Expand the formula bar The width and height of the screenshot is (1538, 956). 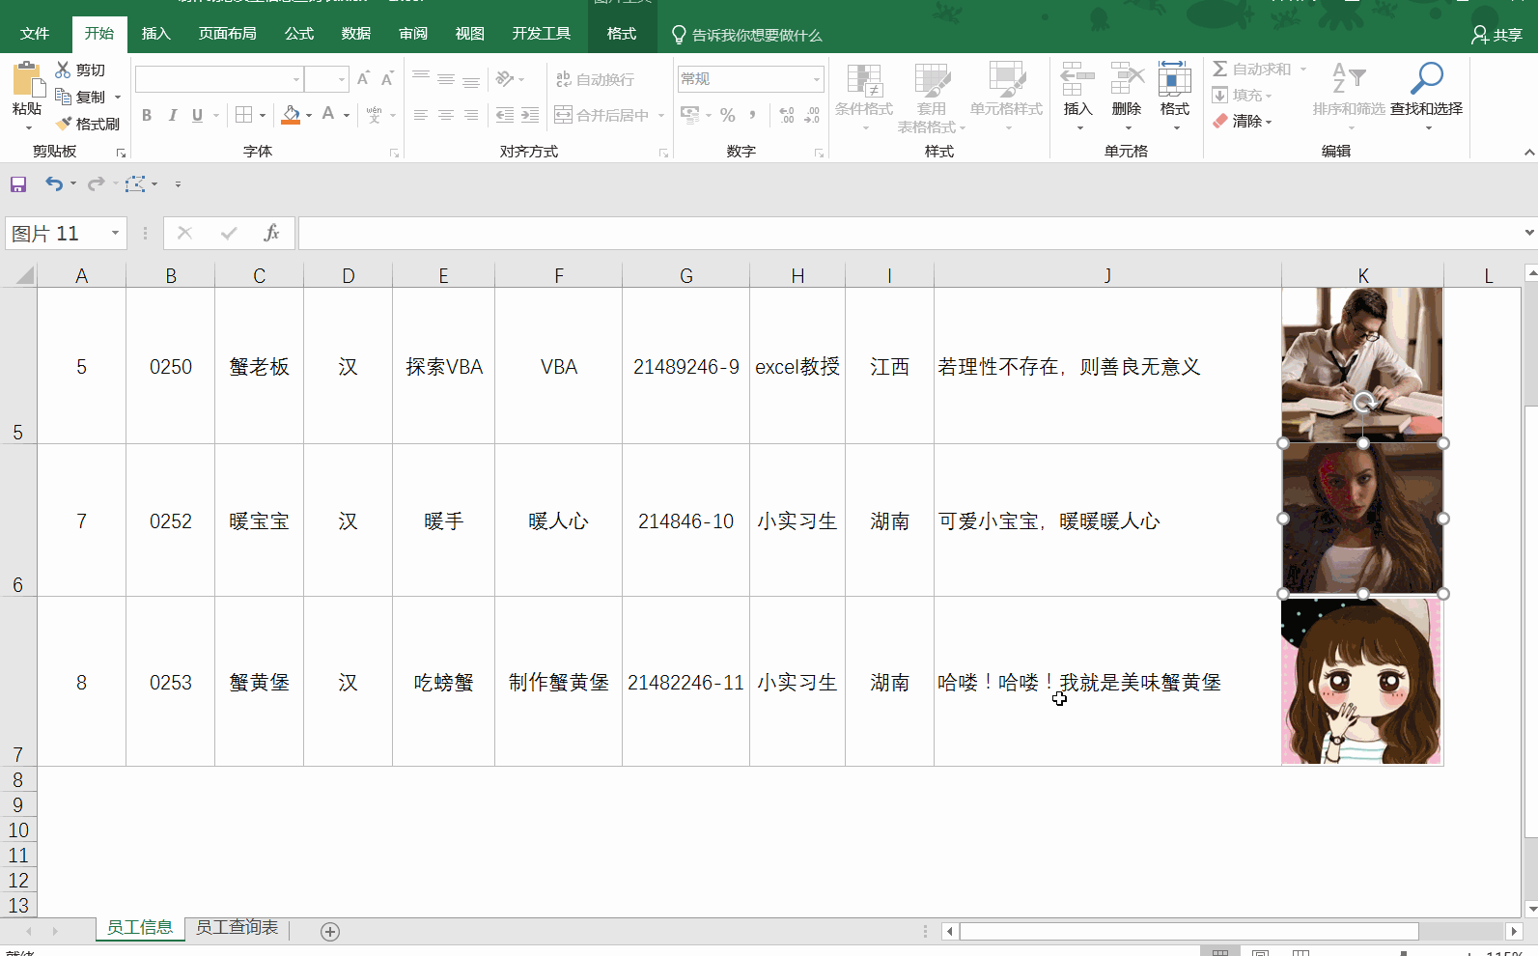coord(1529,233)
